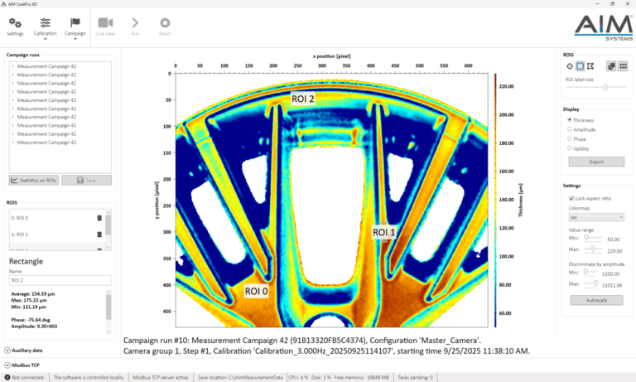Open the Campaign toolbar menu

(75, 27)
